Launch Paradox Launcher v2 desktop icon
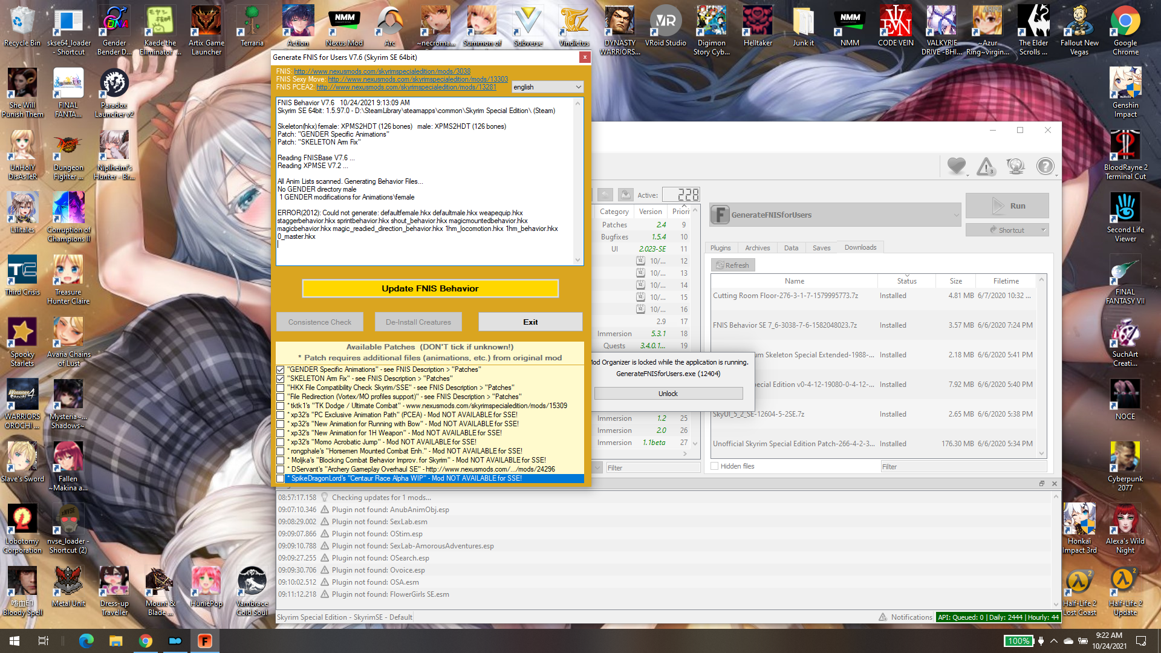This screenshot has height=653, width=1161. pos(114,93)
